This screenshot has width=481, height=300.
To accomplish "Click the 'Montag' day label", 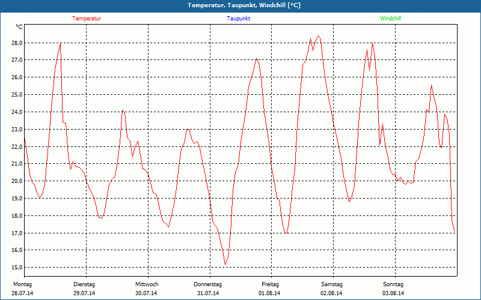I will click(x=22, y=284).
